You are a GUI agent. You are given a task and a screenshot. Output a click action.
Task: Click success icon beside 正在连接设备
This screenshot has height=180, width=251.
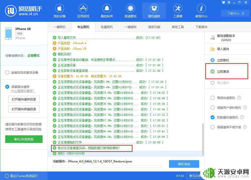coord(55,65)
